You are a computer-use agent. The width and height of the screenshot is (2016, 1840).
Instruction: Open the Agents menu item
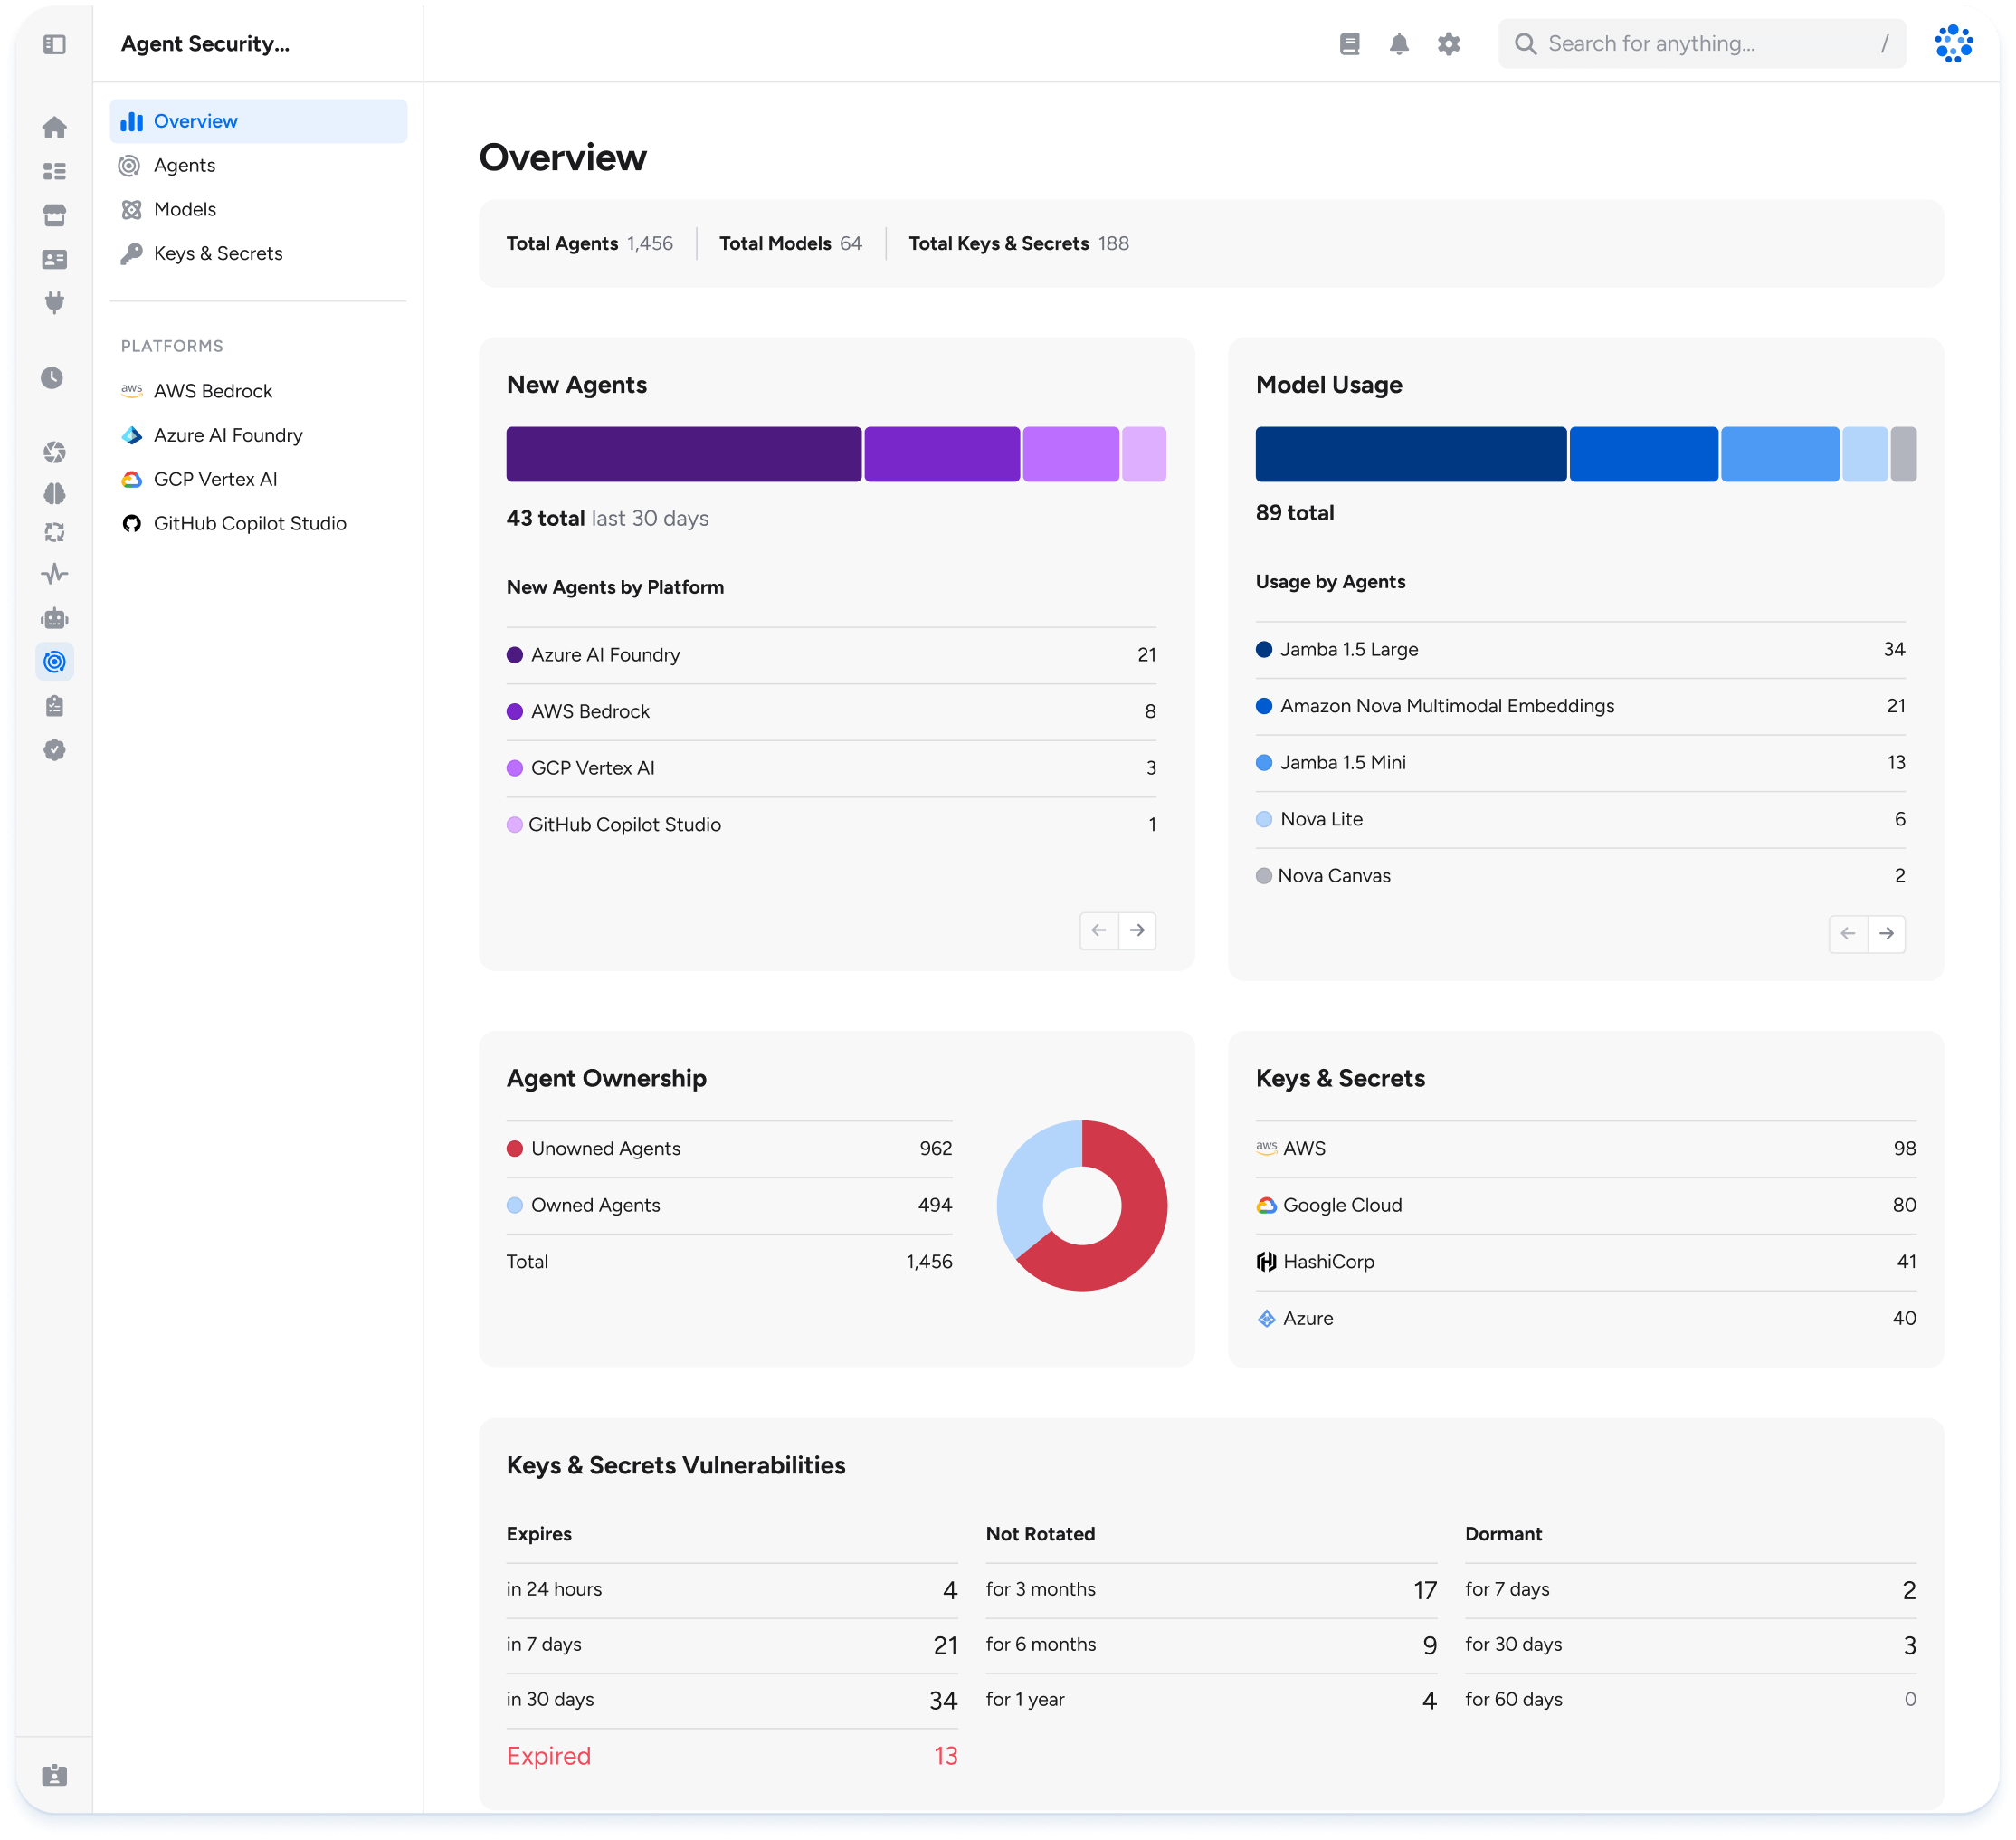coord(184,165)
